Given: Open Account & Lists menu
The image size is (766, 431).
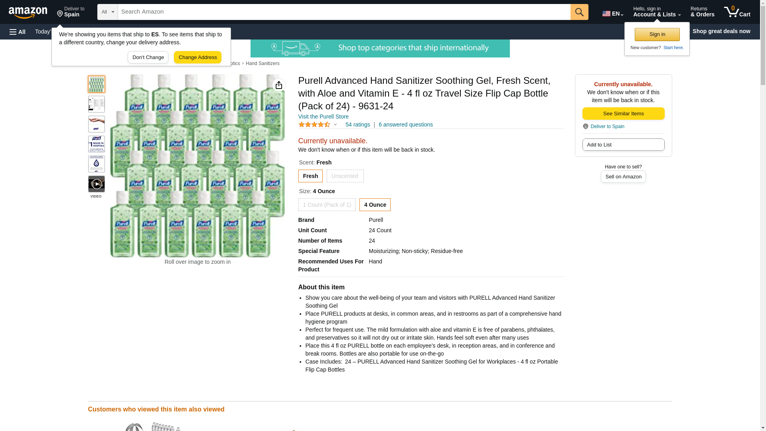Looking at the screenshot, I should pos(657,12).
